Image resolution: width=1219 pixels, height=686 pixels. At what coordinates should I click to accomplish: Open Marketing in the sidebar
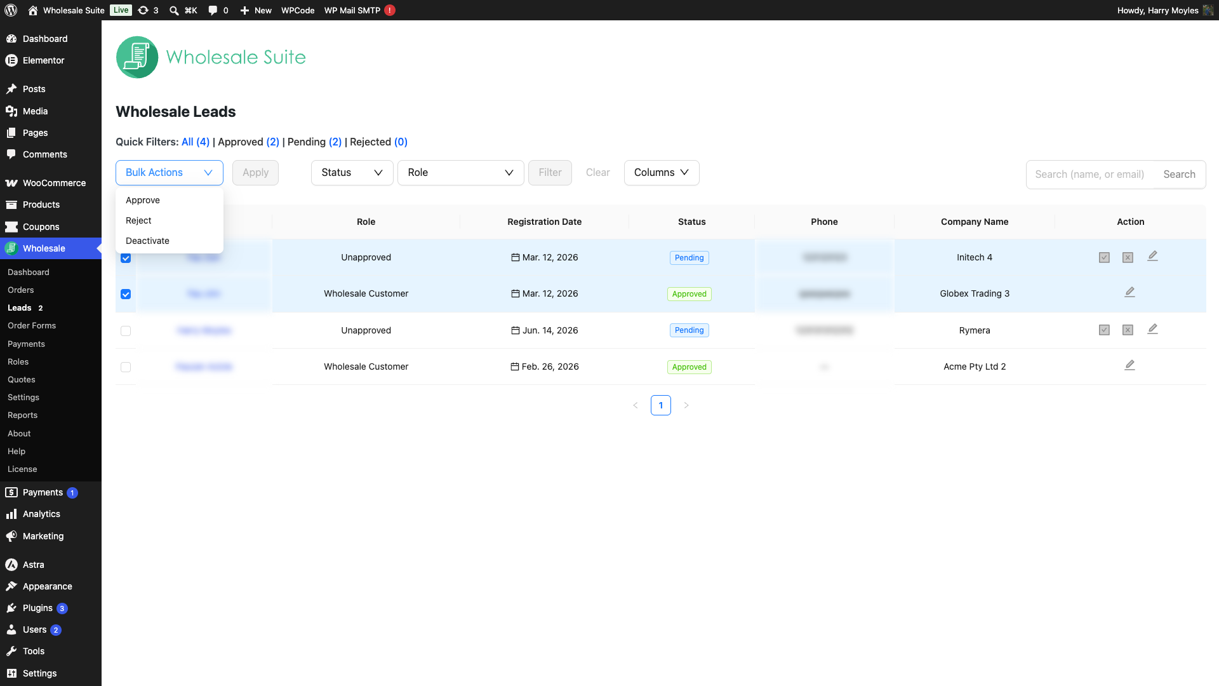[51, 536]
